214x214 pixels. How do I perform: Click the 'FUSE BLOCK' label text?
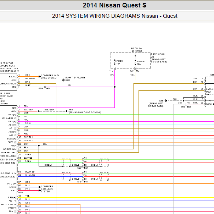[x=158, y=54]
